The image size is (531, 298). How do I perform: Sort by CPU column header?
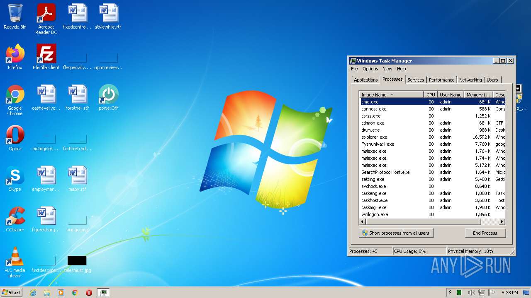(x=431, y=95)
